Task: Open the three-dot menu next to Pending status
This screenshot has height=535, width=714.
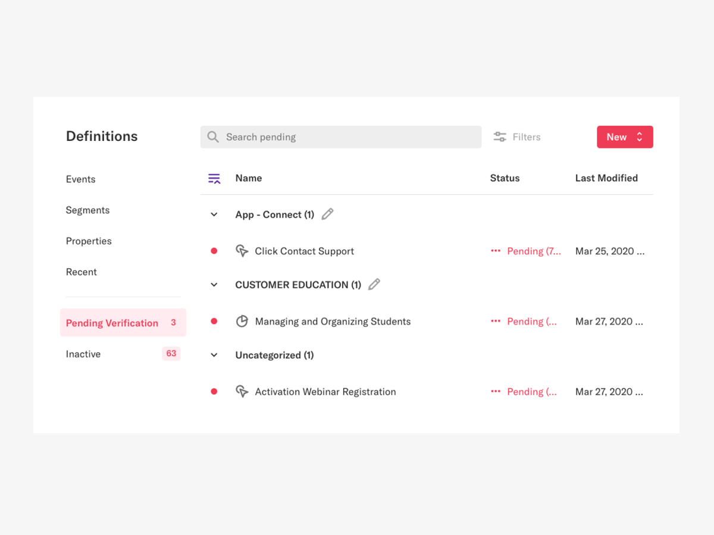Action: tap(496, 251)
